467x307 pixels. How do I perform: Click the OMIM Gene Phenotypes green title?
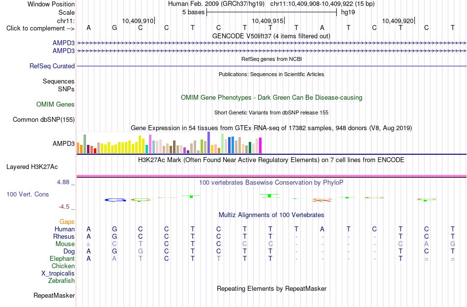click(x=271, y=98)
